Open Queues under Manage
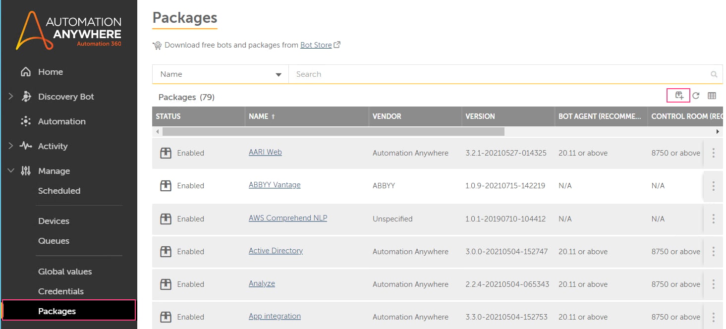The height and width of the screenshot is (329, 726). point(54,241)
